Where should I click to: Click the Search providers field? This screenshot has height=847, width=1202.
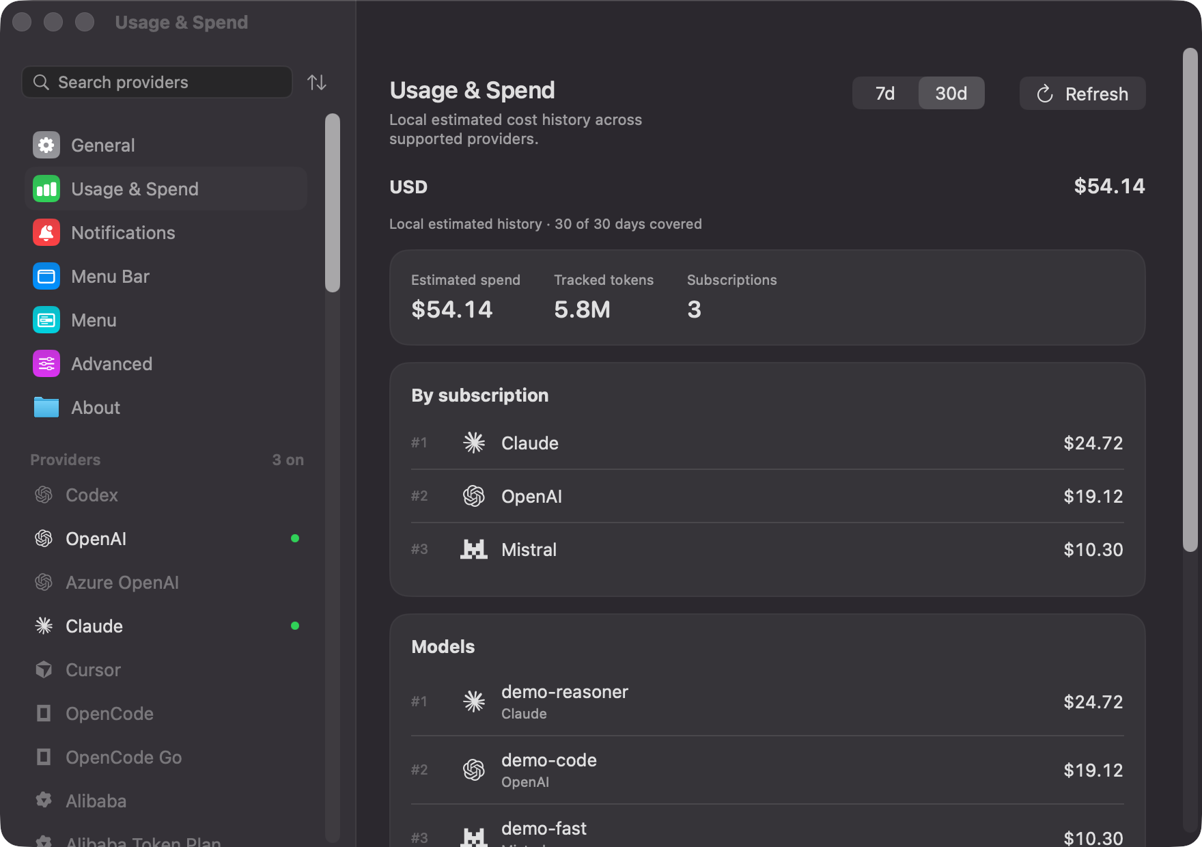pos(157,83)
